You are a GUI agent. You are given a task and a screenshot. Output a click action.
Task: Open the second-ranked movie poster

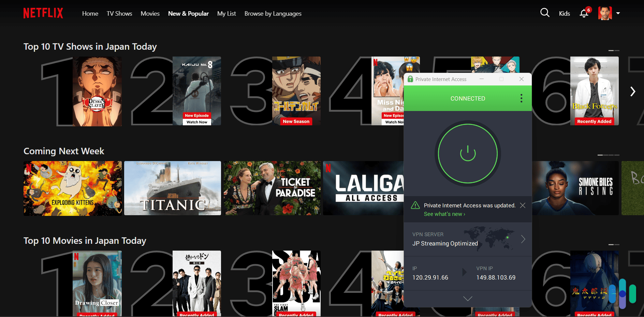(197, 283)
